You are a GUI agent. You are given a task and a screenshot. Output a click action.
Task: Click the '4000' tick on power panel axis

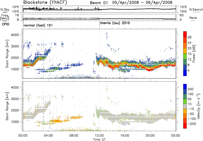15,35
